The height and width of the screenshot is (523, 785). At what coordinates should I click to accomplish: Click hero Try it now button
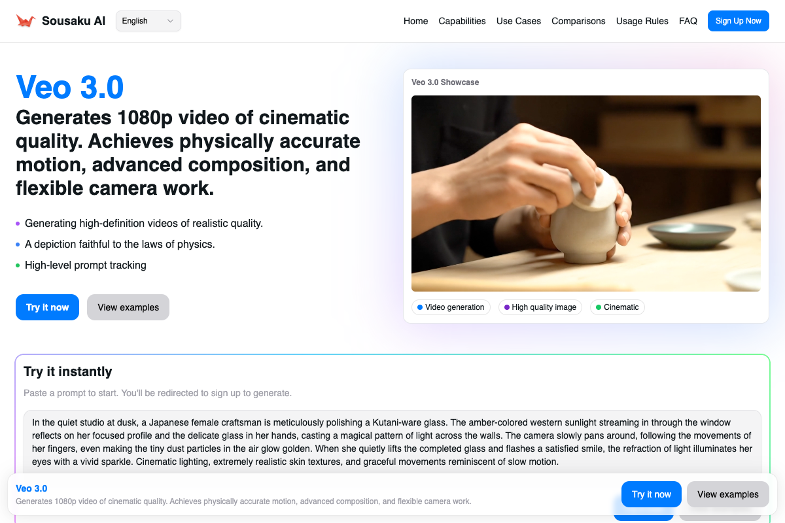[47, 307]
